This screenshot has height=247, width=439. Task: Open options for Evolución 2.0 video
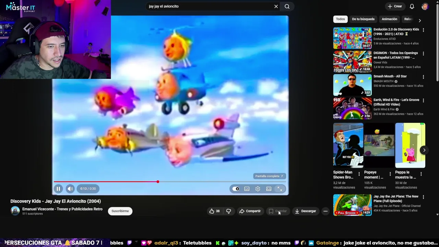click(x=423, y=30)
